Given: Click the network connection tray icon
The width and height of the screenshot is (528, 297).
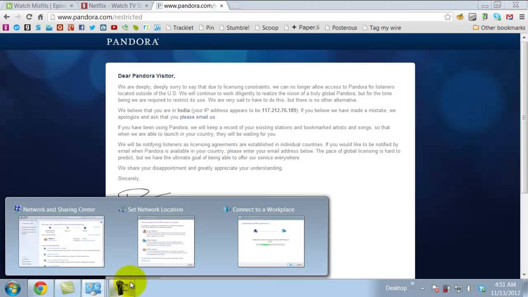Looking at the screenshot, I should [458, 288].
